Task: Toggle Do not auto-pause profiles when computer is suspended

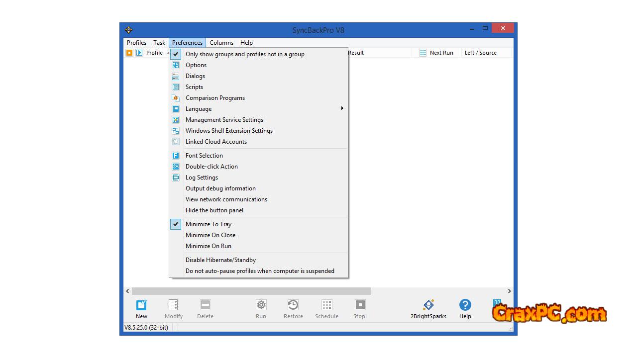Action: [259, 271]
